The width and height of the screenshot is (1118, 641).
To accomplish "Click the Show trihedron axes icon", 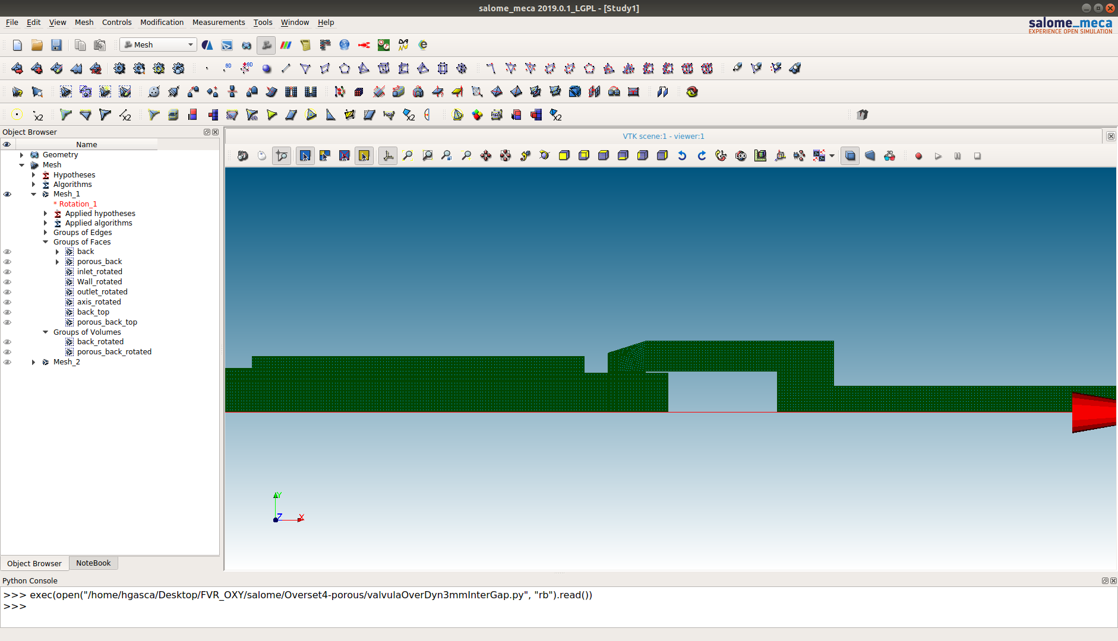I will point(388,156).
